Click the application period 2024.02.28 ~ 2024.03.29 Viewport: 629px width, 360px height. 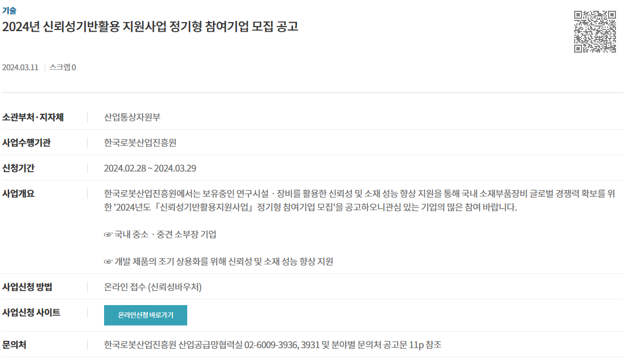[x=150, y=168]
